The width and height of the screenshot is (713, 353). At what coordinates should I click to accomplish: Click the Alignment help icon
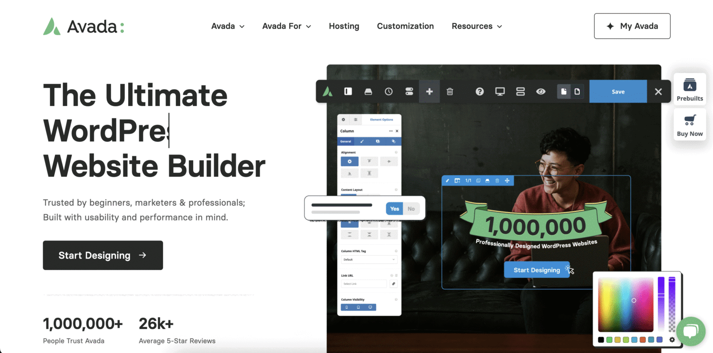(x=396, y=152)
